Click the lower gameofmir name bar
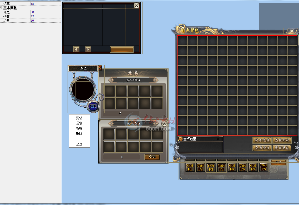This screenshot has height=205, width=299. coord(134,123)
